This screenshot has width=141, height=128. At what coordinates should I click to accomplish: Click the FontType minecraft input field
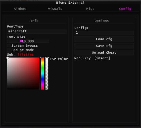point(37,31)
